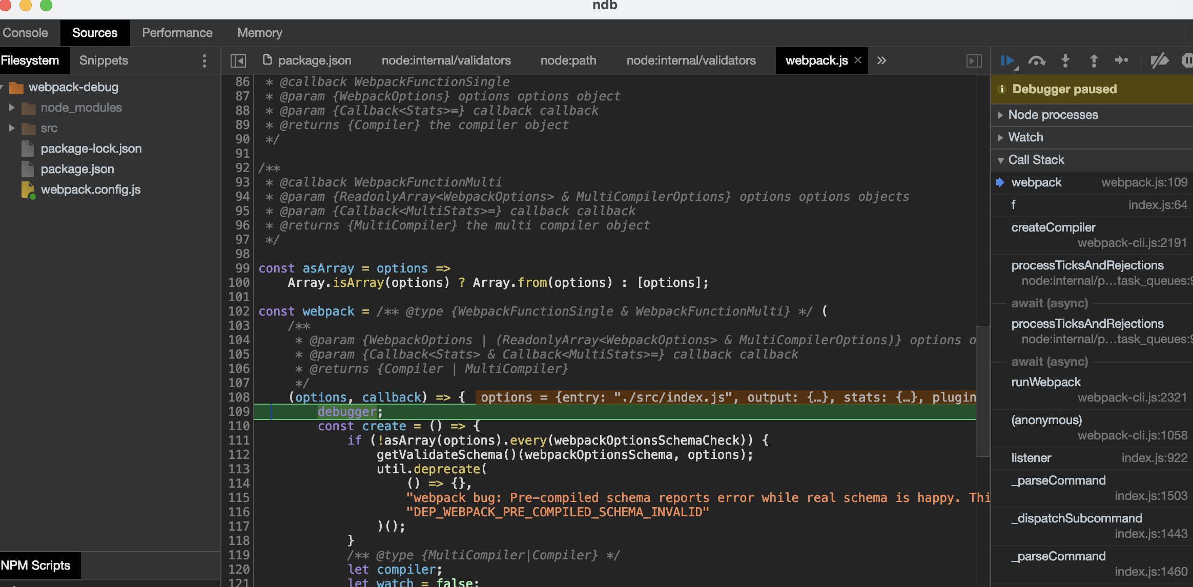Deactivate all breakpoints
This screenshot has height=587, width=1193.
(x=1159, y=61)
